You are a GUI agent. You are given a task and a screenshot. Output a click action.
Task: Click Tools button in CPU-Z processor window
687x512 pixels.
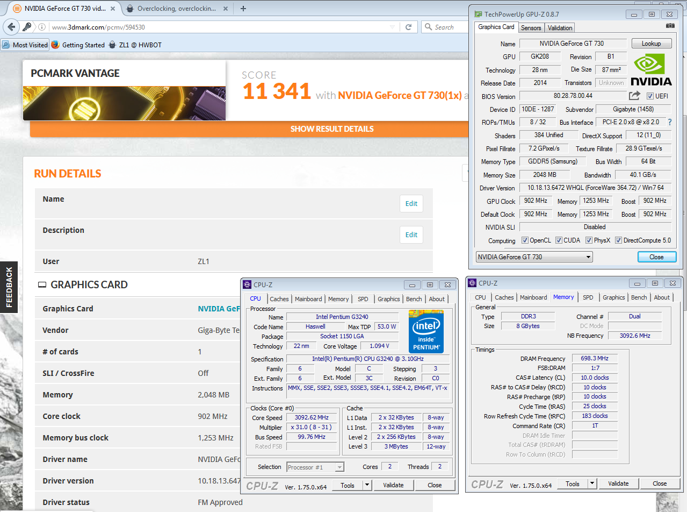pyautogui.click(x=348, y=485)
